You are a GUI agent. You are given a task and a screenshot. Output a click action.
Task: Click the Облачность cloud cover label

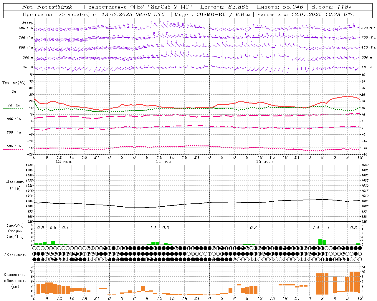(15, 255)
